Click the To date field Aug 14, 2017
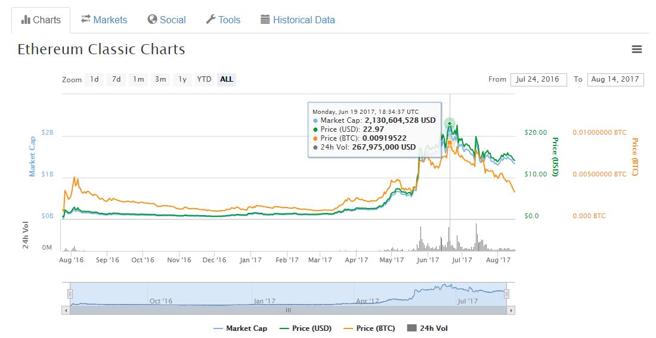This screenshot has width=656, height=338. 615,79
